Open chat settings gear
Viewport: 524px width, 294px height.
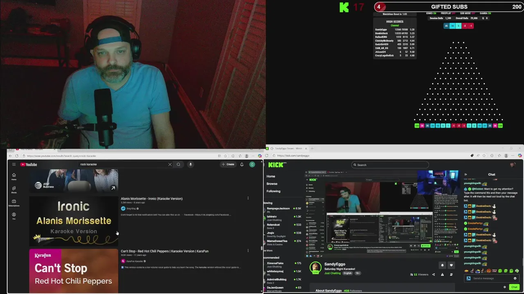[505, 287]
